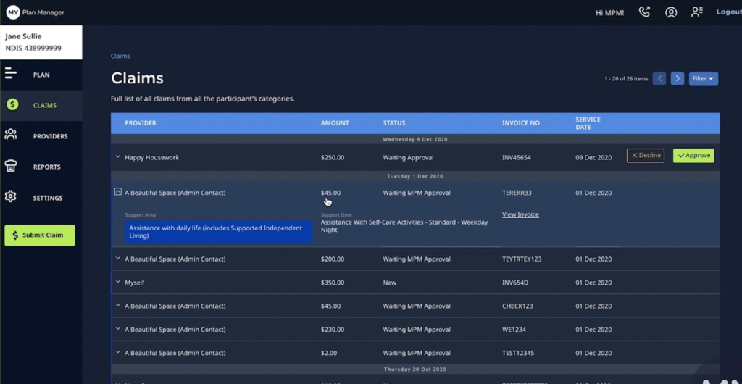
Task: Expand the Myself $350.00 claim row
Action: [x=118, y=283]
